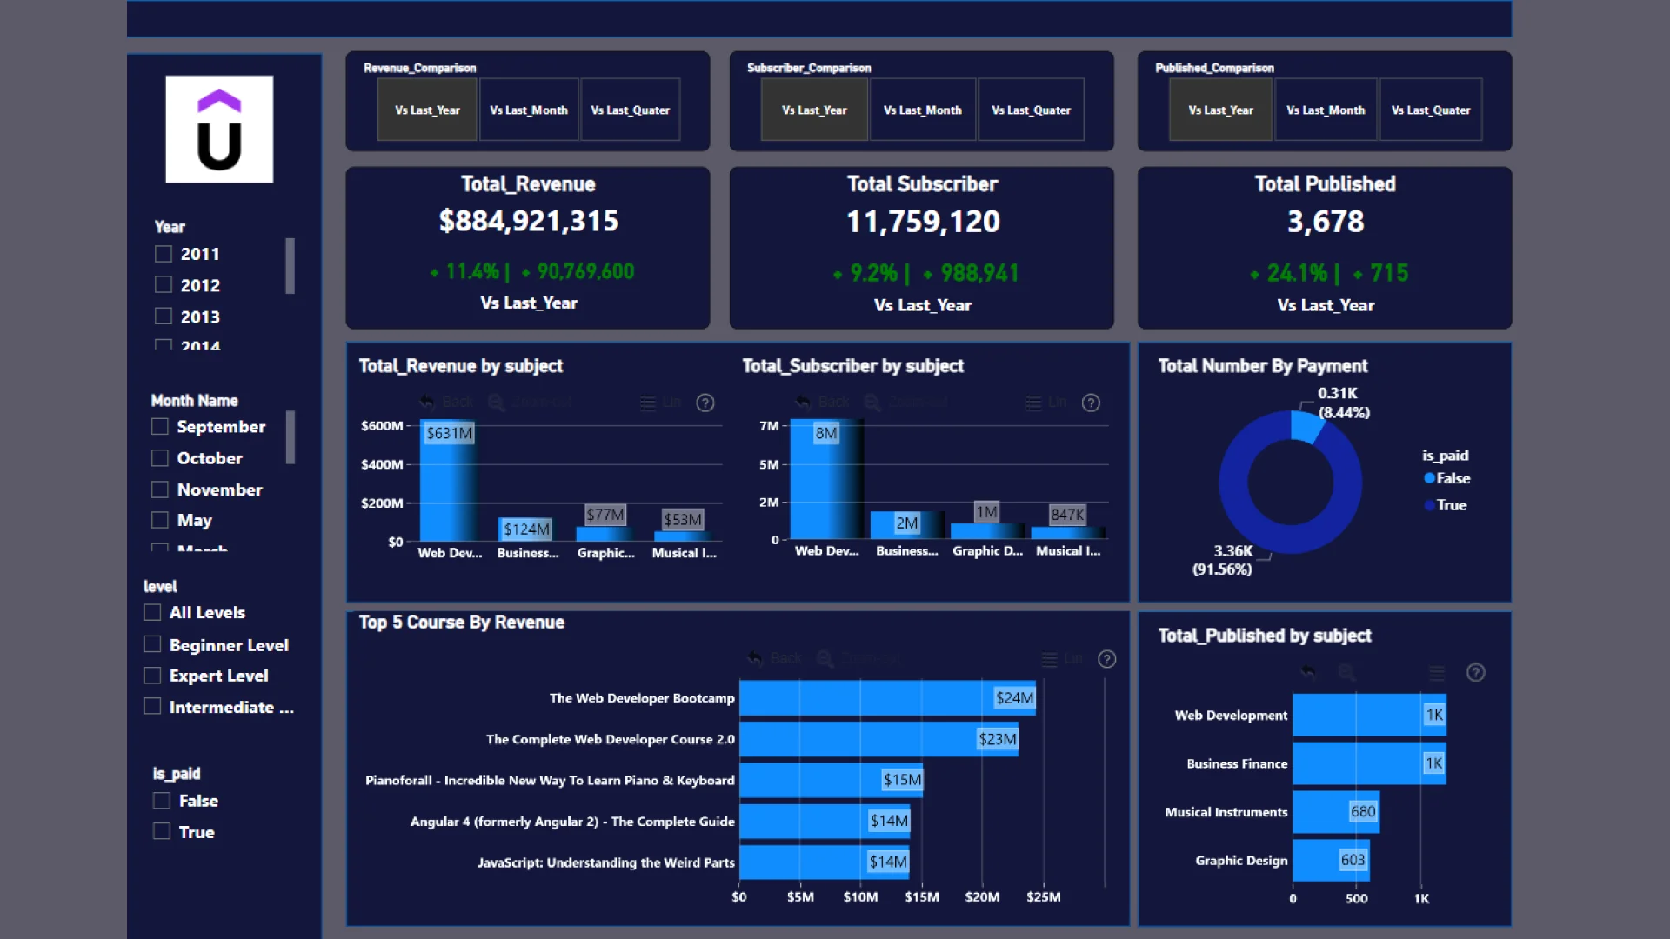Viewport: 1670px width, 939px height.
Task: Select the Expert Level checkbox
Action: [x=152, y=676]
